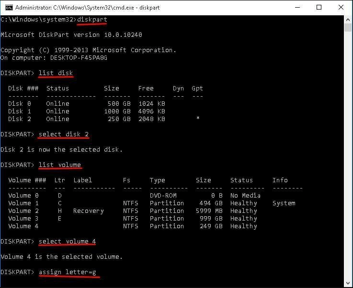The width and height of the screenshot is (353, 288).
Task: Click the '250 GB' size value
Action: [119, 119]
